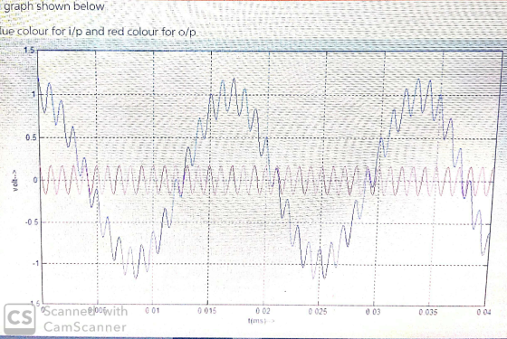
Task: Click the y-axis tick label -1
Action: (x=35, y=263)
